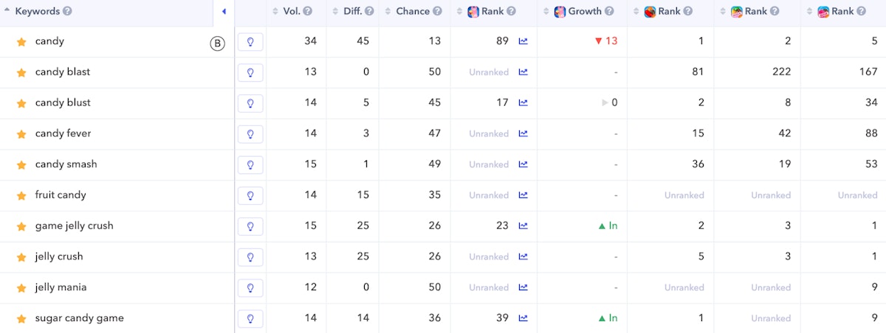Click the help icon beside Keywords header
Viewport: 886px width, 333px height.
pos(67,12)
